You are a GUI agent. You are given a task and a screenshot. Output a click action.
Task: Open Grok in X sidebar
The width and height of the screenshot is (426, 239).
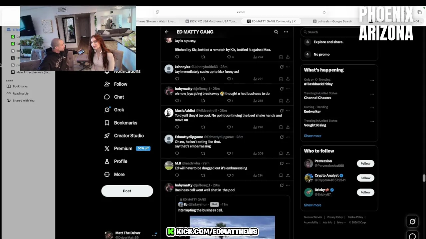point(114,110)
